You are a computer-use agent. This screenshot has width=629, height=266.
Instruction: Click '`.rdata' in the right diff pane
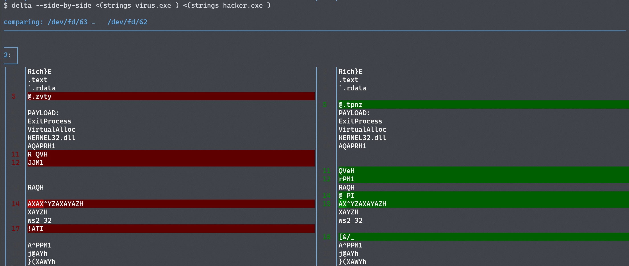(x=352, y=88)
